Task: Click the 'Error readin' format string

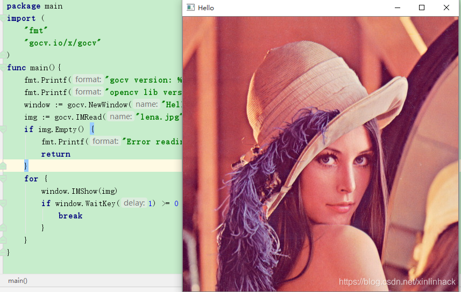Action: tap(152, 142)
